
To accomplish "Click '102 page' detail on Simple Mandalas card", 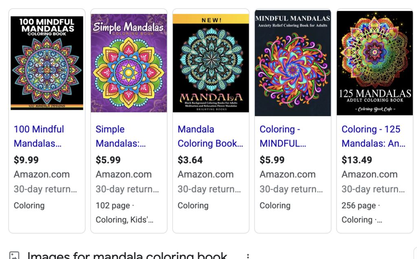I will click(113, 205).
